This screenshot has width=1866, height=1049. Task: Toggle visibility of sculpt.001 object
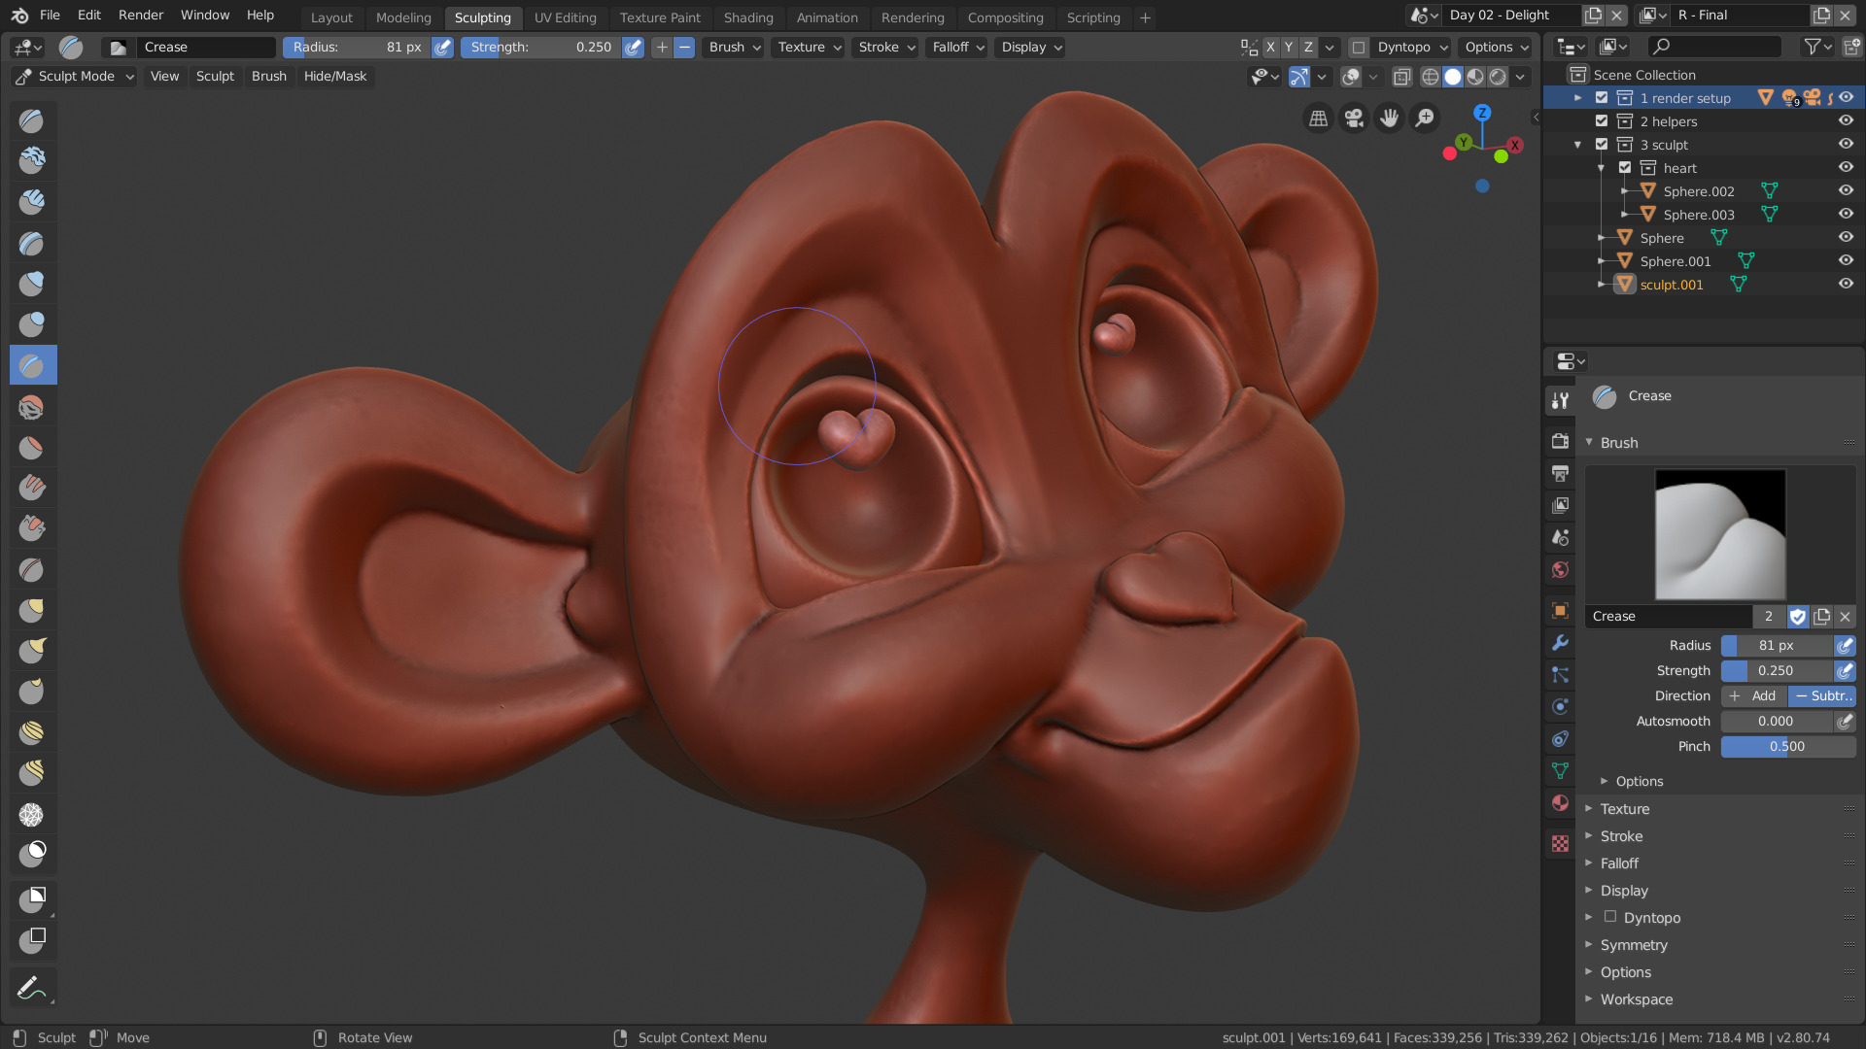coord(1843,283)
